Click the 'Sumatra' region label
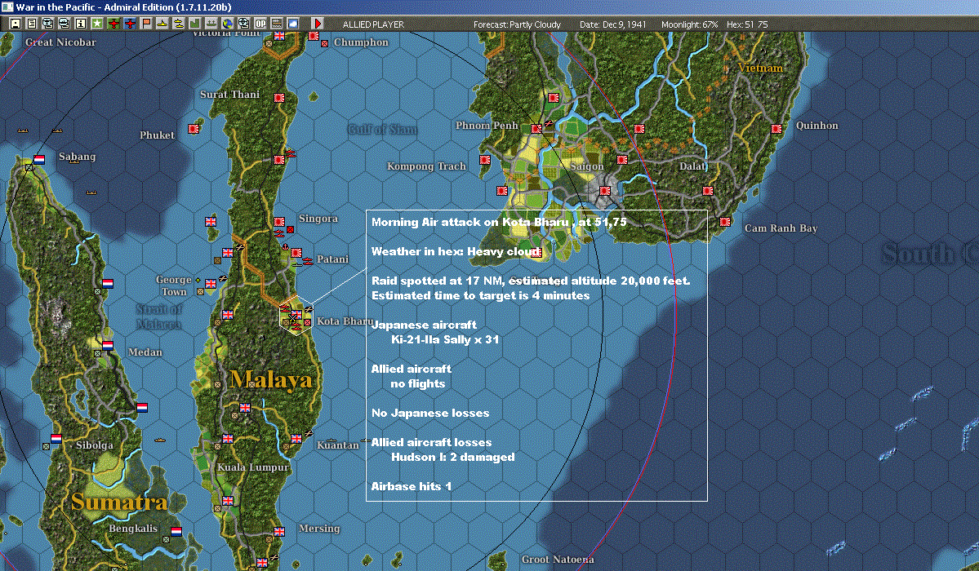This screenshot has height=571, width=979. (119, 502)
